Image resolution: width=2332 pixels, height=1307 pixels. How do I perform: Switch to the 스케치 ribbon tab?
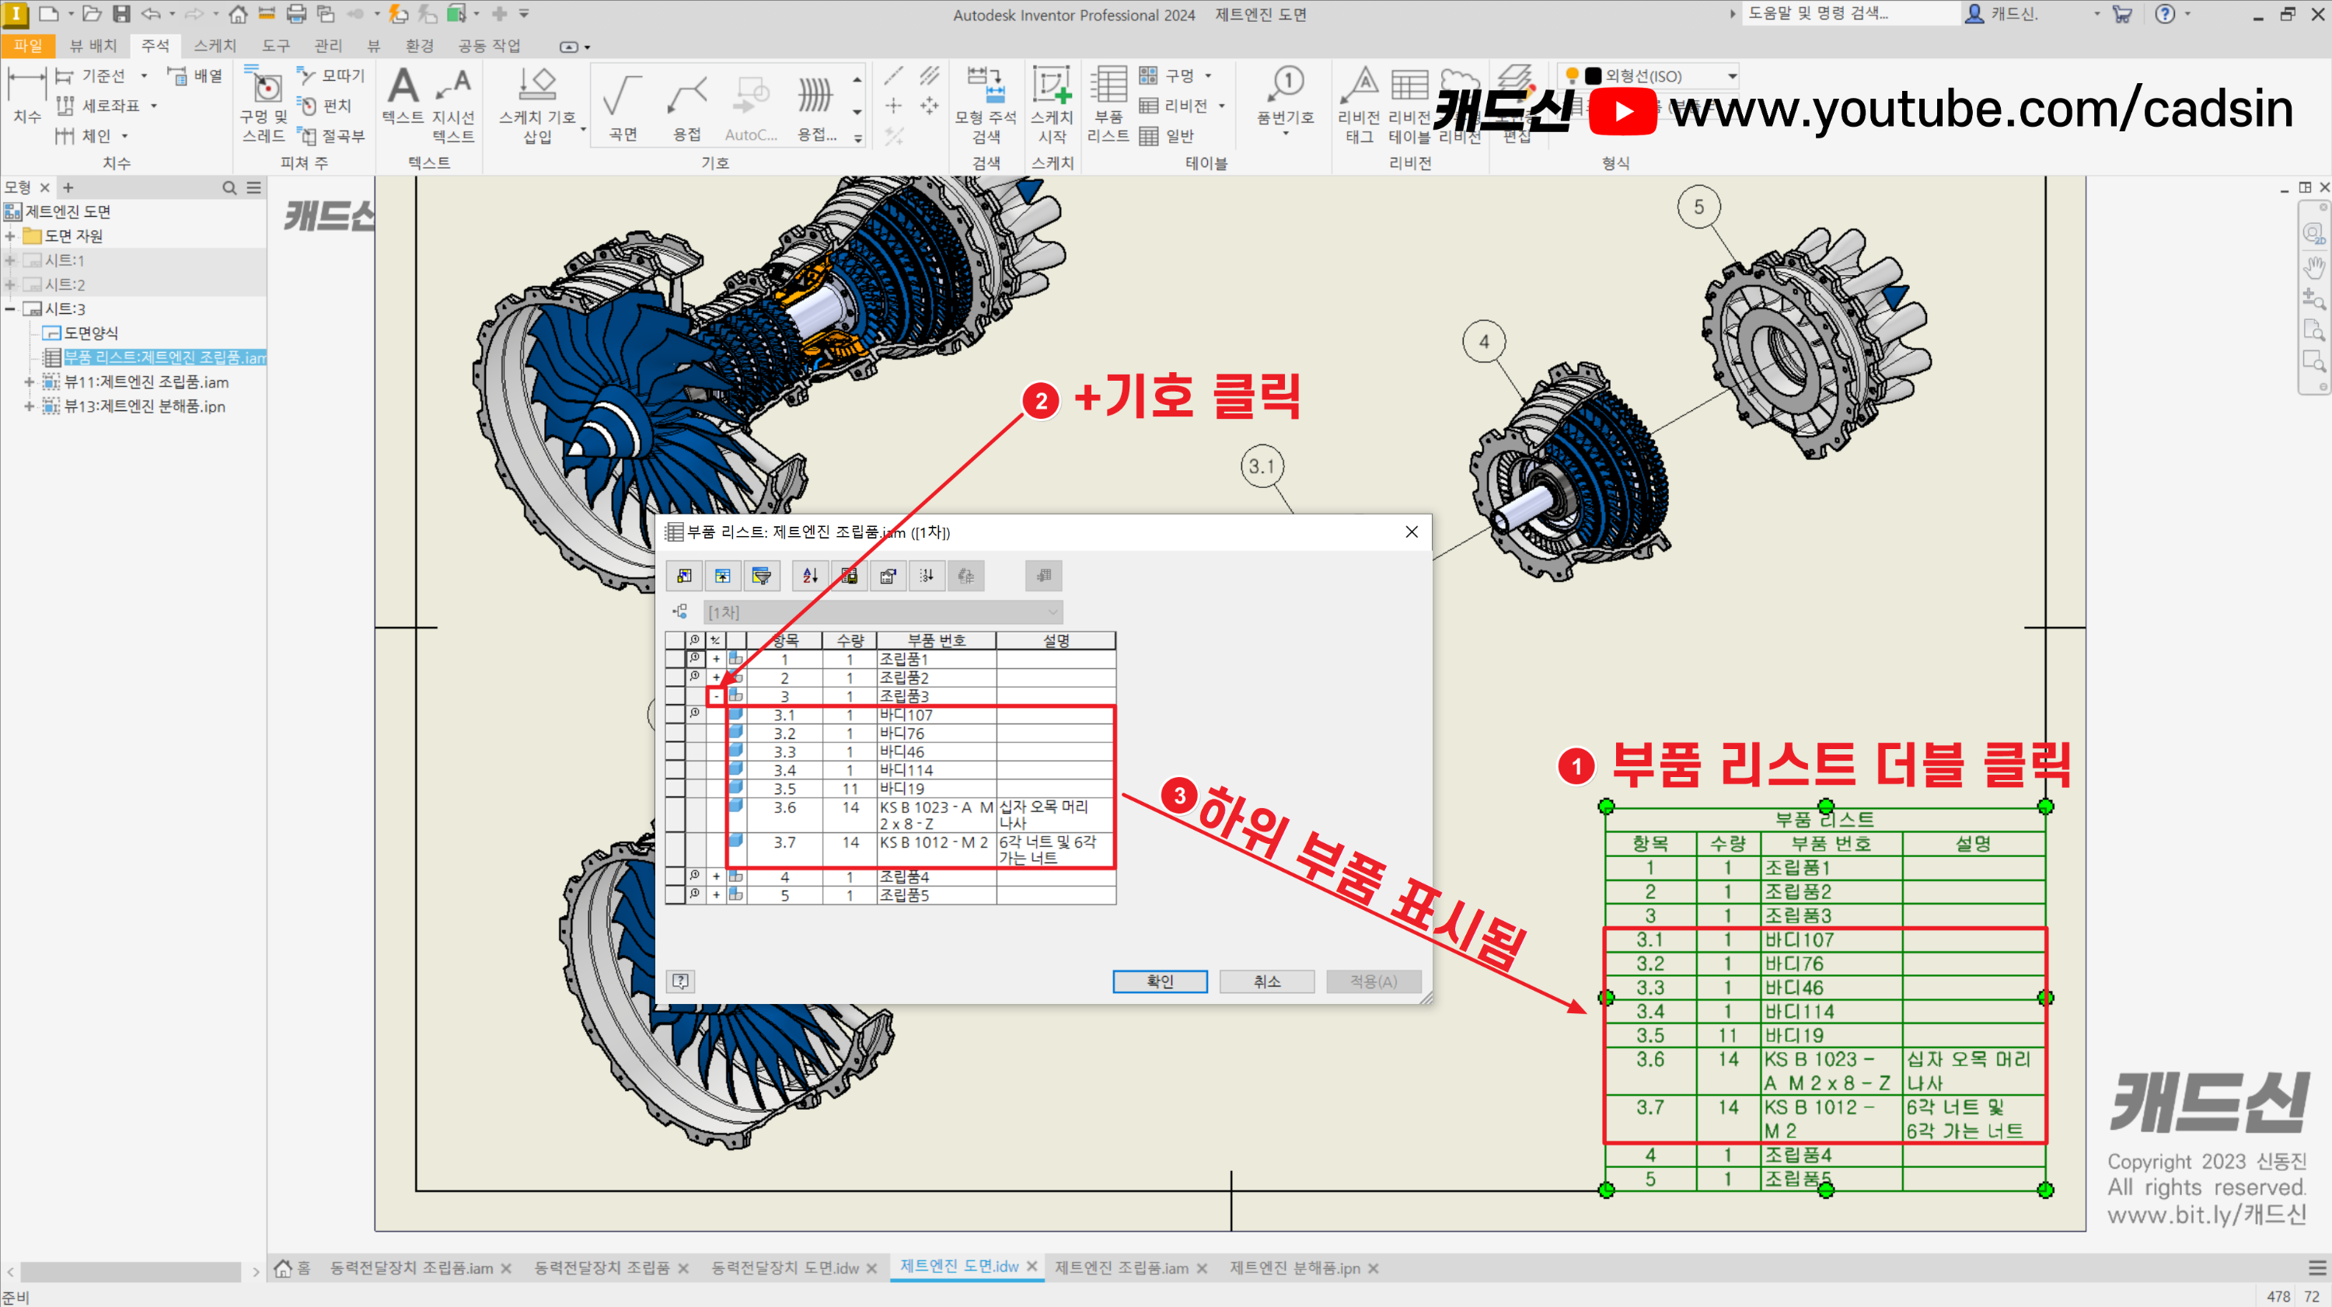214,45
